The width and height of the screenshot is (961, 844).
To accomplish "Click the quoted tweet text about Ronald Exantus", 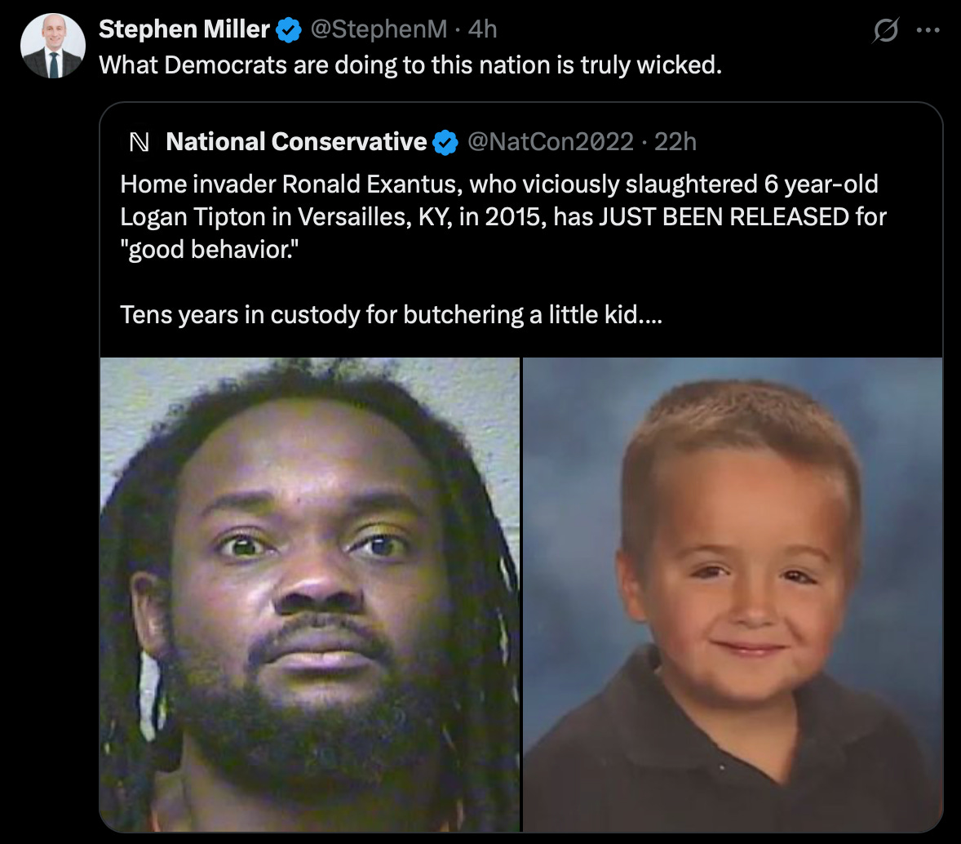I will pos(503,249).
